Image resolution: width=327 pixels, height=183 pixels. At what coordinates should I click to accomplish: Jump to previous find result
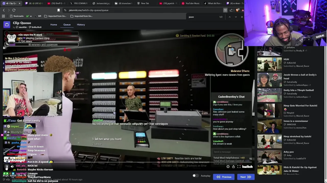230,17
